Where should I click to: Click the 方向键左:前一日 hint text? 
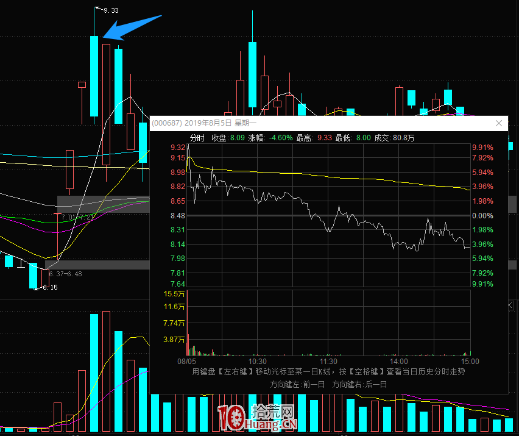click(x=295, y=384)
